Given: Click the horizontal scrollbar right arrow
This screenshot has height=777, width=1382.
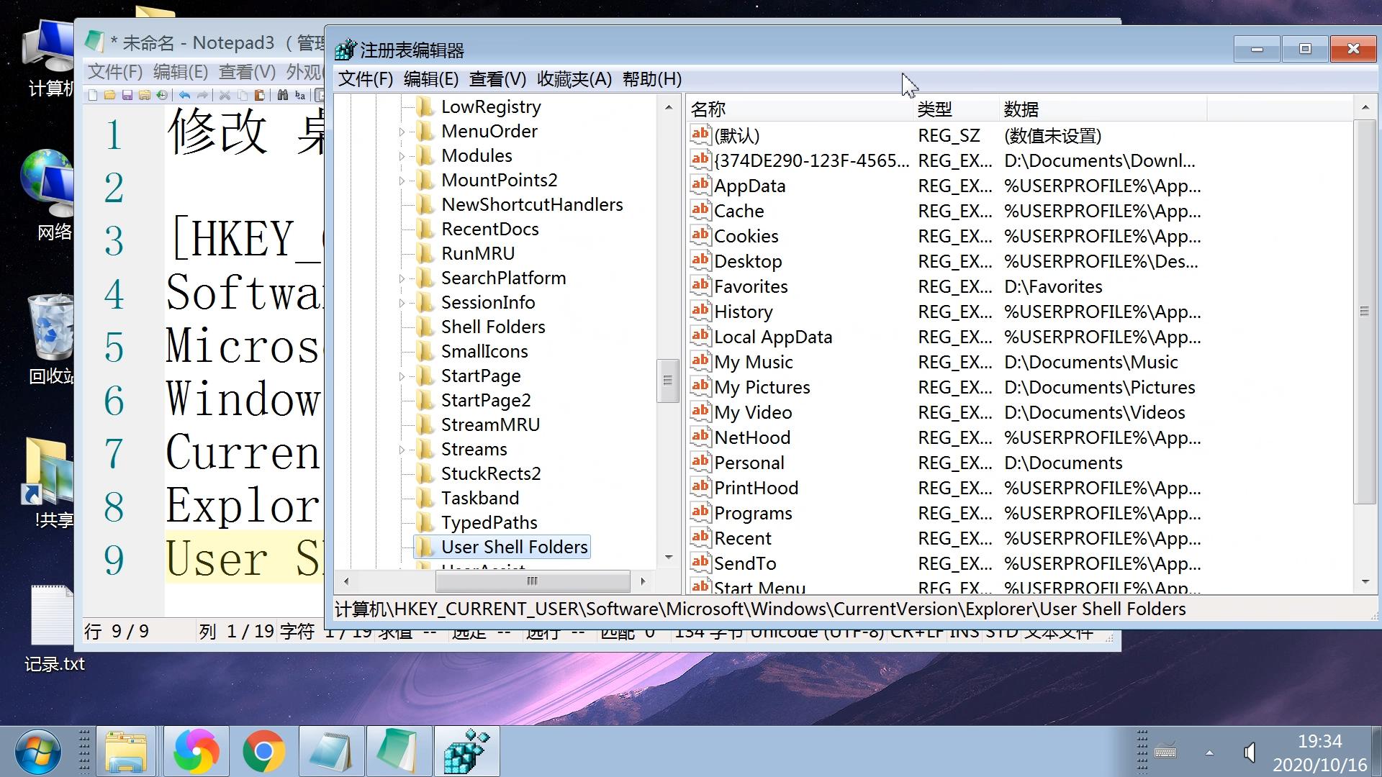Looking at the screenshot, I should point(643,581).
